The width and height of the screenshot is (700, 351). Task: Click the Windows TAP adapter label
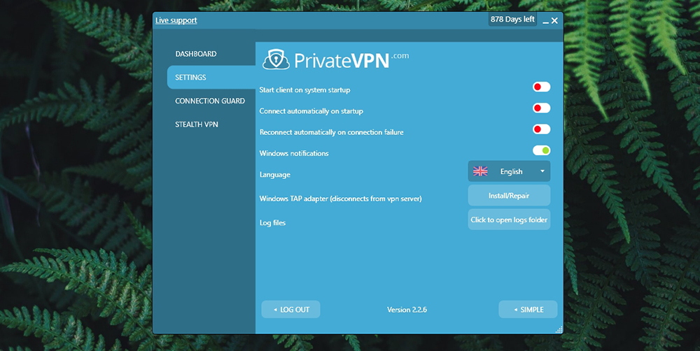pos(341,199)
